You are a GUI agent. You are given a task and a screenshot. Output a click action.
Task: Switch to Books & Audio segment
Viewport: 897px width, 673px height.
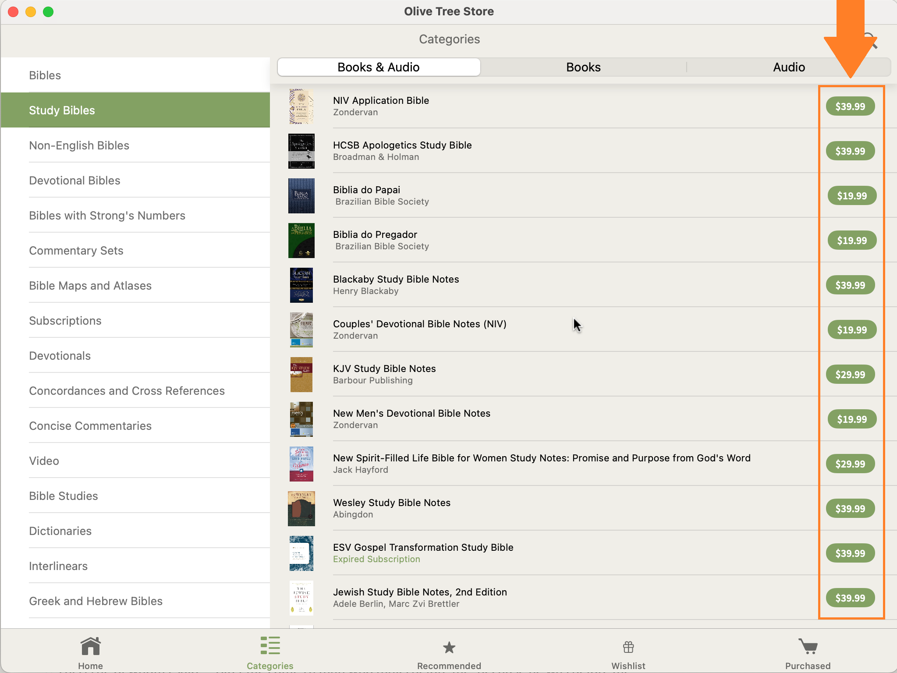[379, 67]
